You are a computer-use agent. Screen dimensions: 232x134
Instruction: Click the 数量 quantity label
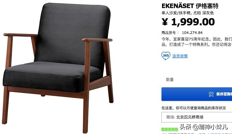[170, 80]
